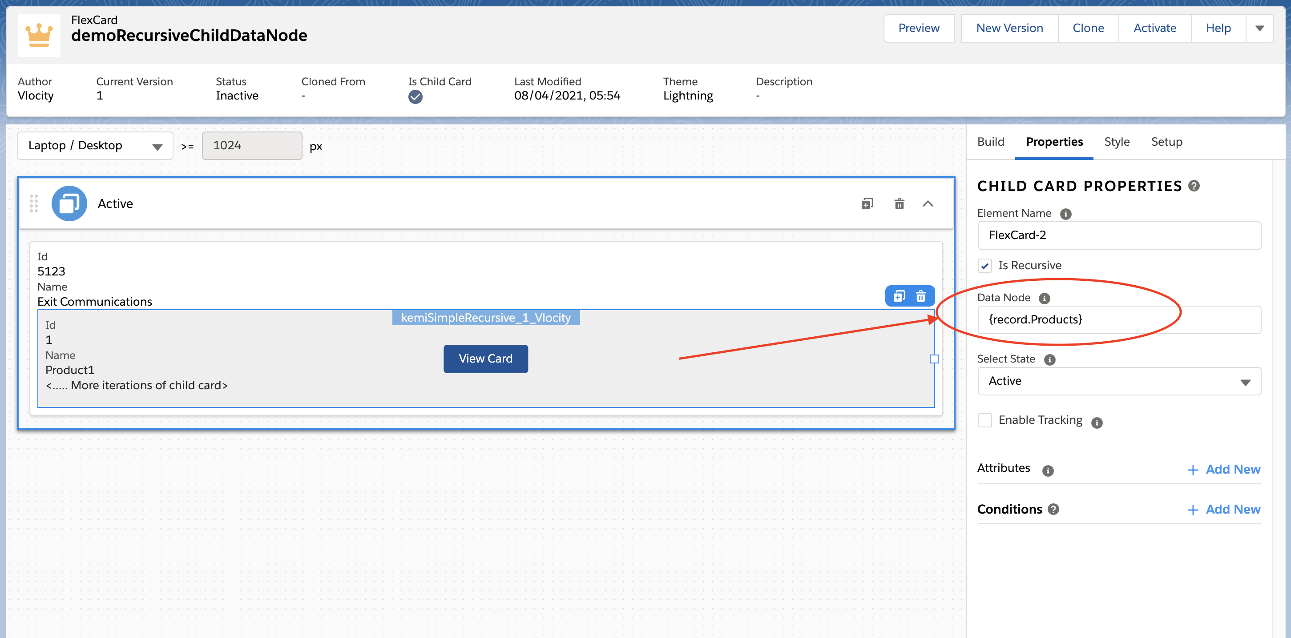The image size is (1291, 638).
Task: Add New condition link
Action: pos(1224,510)
